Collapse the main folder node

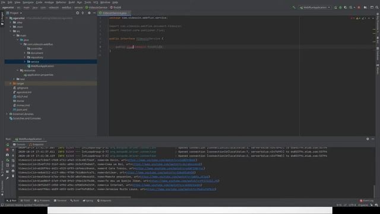[x=14, y=36]
